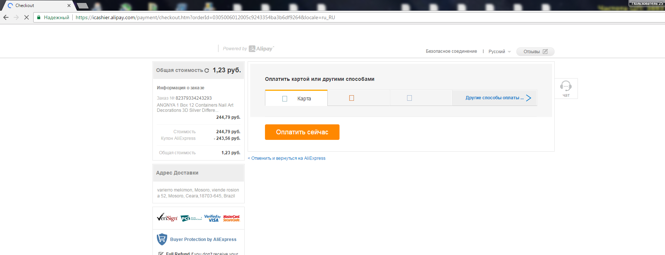Click the edit pencil icon on Отзывы
The height and width of the screenshot is (255, 665).
point(545,52)
